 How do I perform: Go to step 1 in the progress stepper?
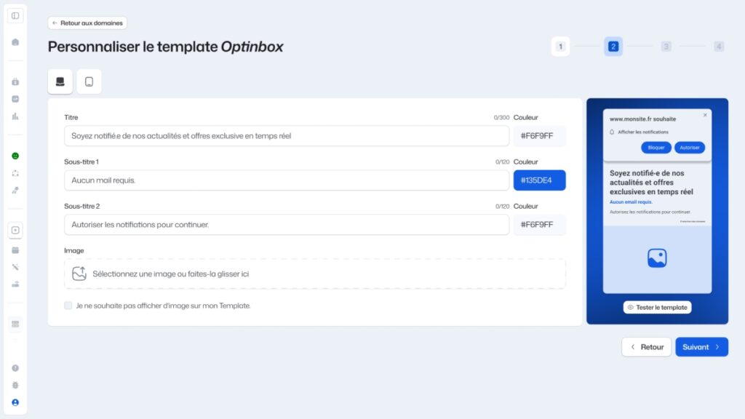click(x=560, y=47)
